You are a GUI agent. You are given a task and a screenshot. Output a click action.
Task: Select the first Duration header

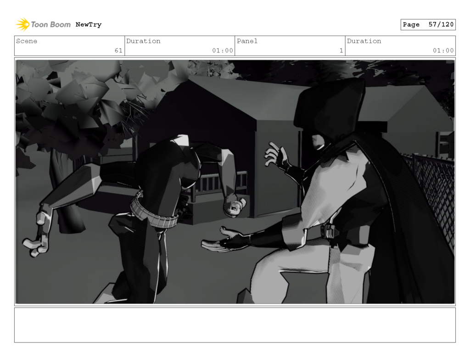(144, 41)
